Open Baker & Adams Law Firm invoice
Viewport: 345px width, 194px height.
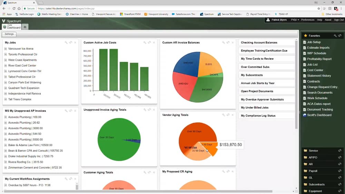30,145
